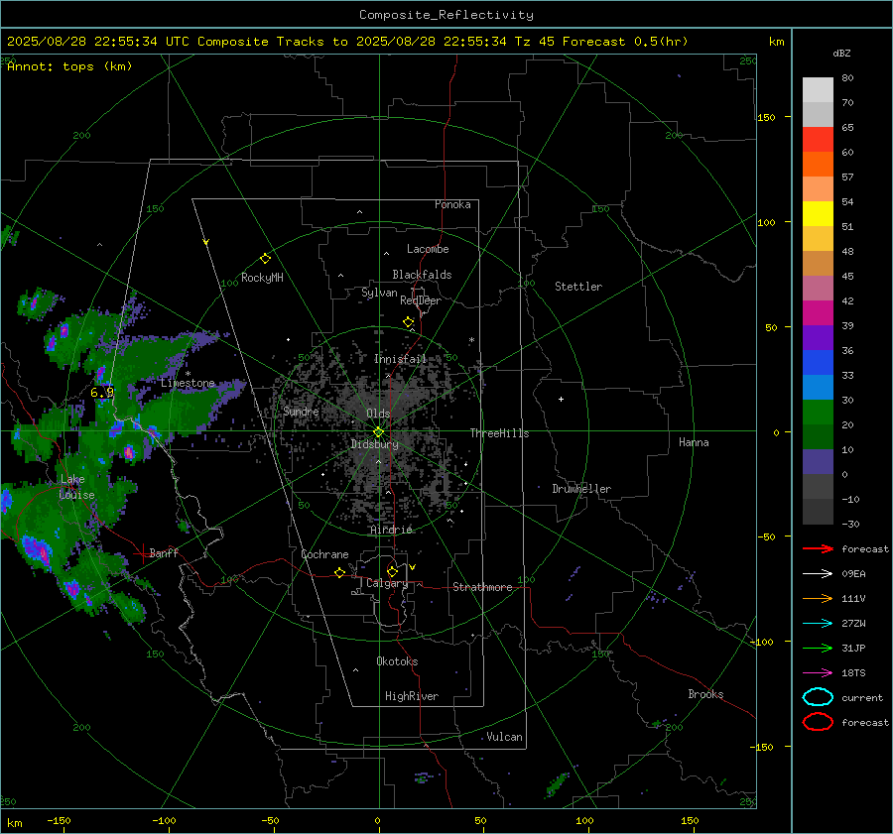Screen dimensions: 893x834
Task: Click the dark orange swatch between 60 and 57
Action: pyautogui.click(x=818, y=164)
